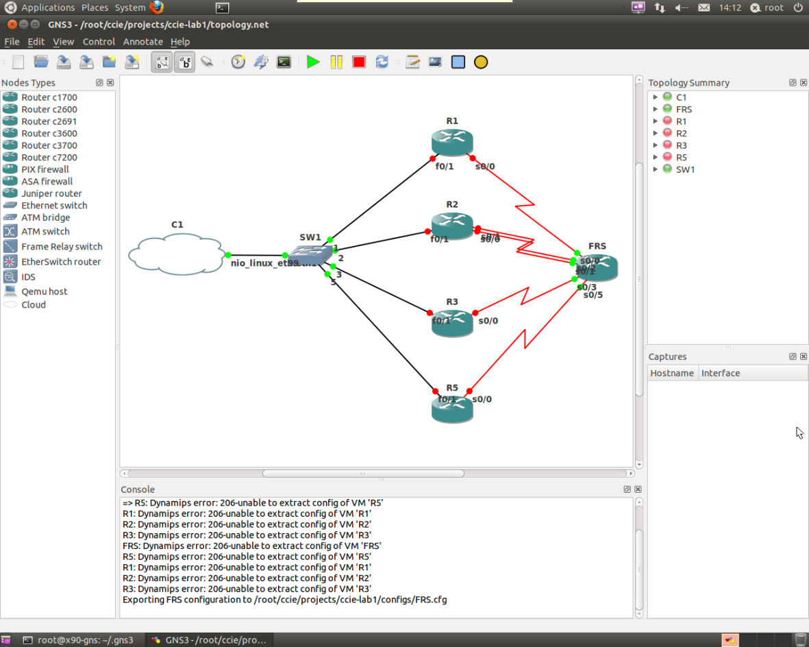Open the Help menu

[180, 42]
